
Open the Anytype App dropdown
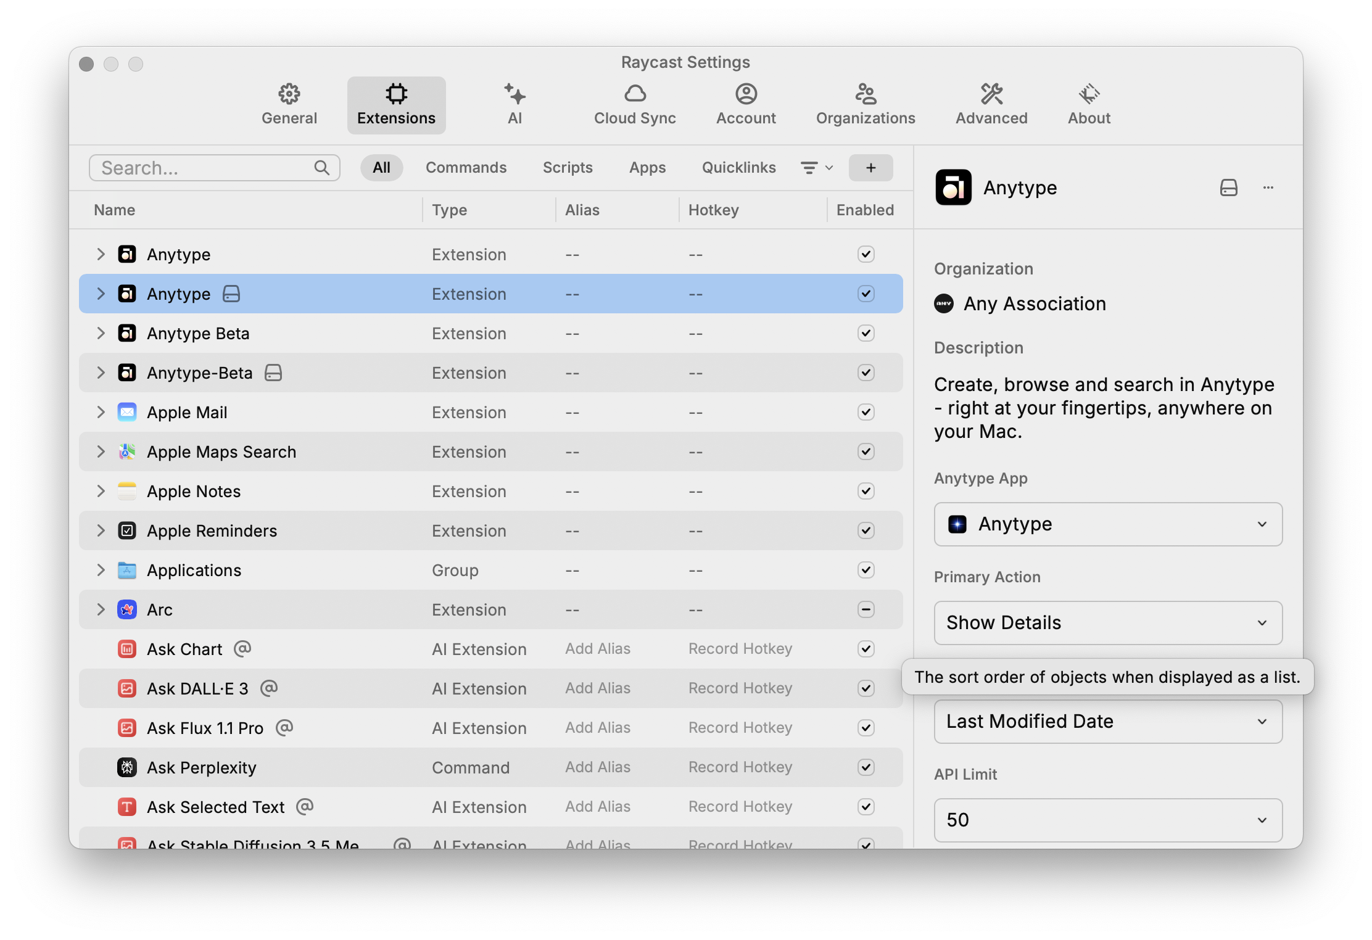[1108, 524]
